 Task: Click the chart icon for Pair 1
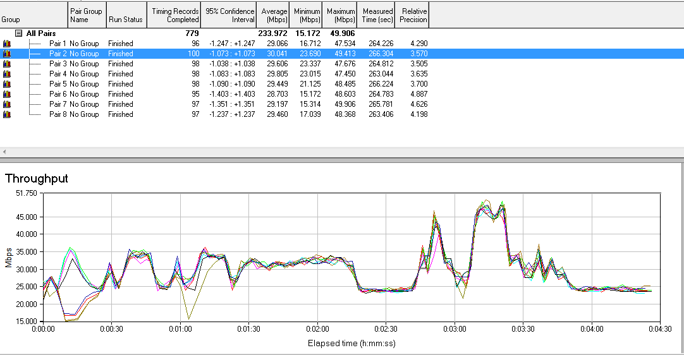(x=6, y=44)
